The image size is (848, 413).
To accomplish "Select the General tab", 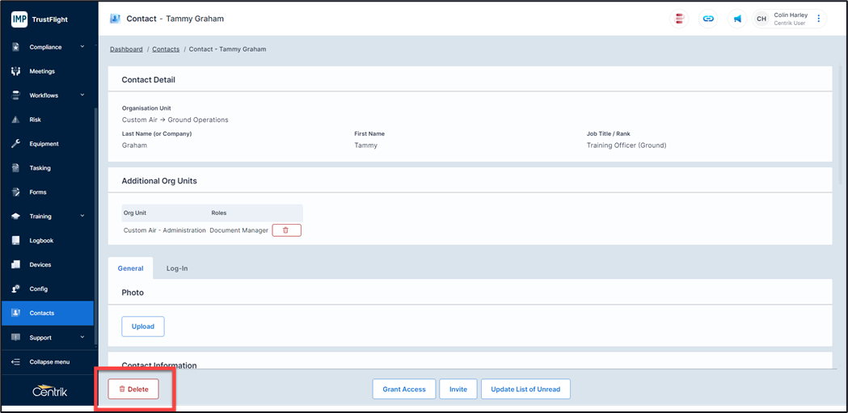I will click(x=130, y=268).
